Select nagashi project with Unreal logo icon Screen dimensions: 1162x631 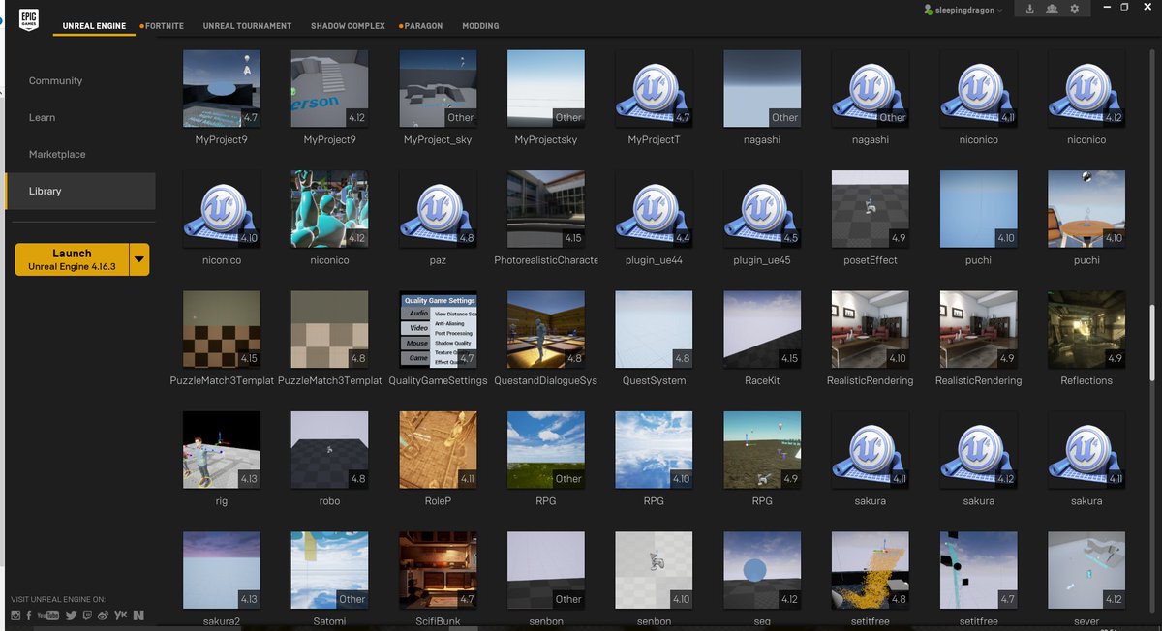870,89
